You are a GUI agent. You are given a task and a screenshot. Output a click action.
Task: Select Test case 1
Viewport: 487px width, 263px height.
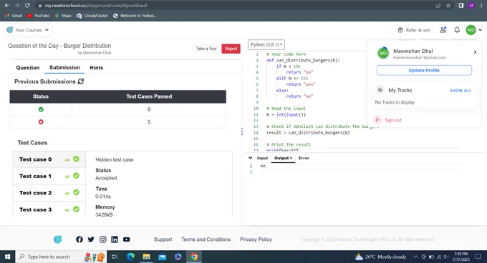(x=49, y=176)
